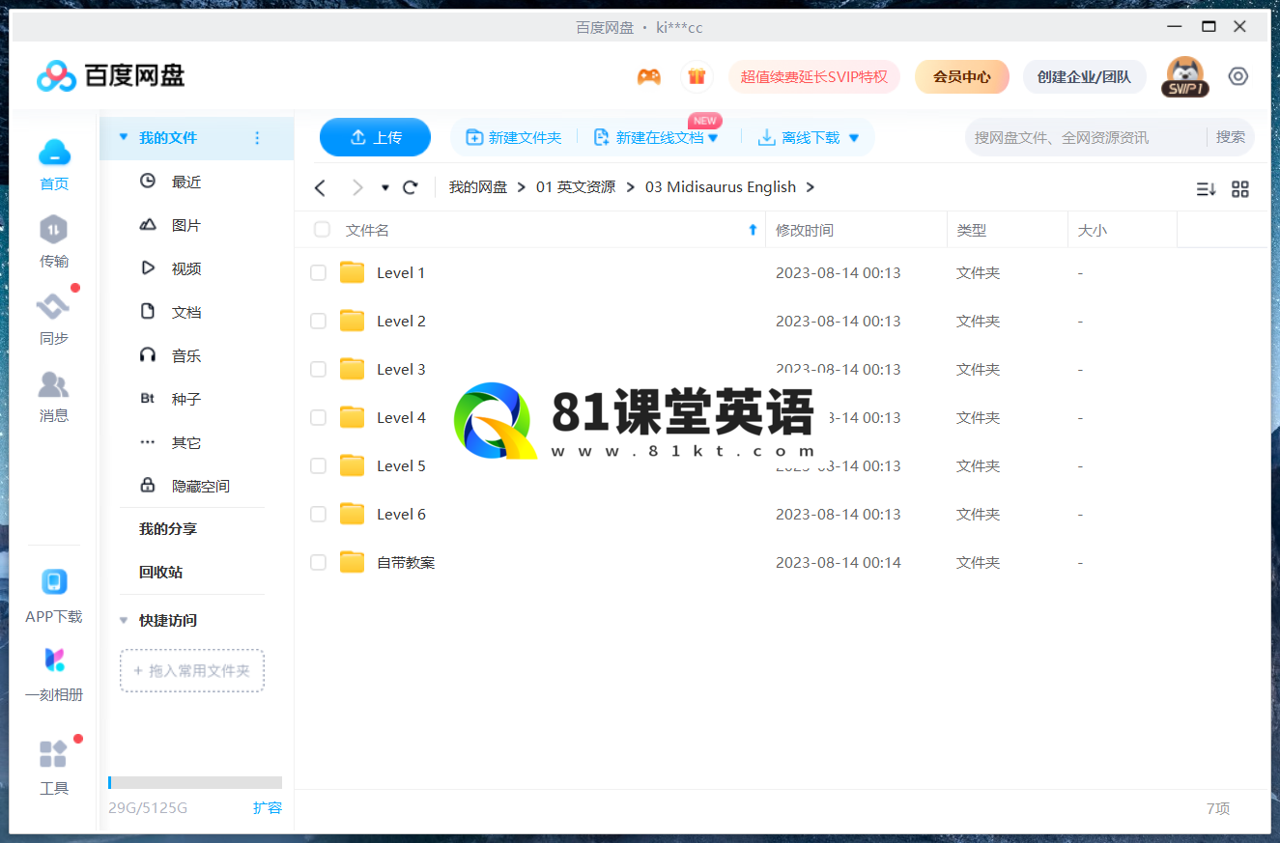Image resolution: width=1280 pixels, height=843 pixels.
Task: Select 音乐 in sidebar
Action: [186, 355]
